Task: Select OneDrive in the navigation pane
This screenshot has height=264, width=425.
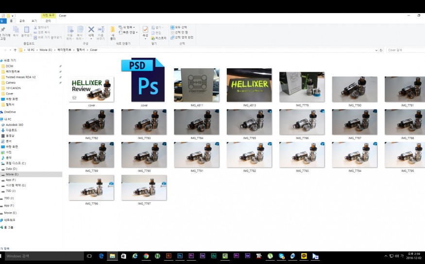Action: coord(10,112)
